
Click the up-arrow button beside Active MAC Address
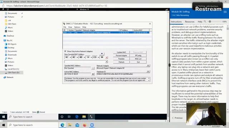[93, 74]
